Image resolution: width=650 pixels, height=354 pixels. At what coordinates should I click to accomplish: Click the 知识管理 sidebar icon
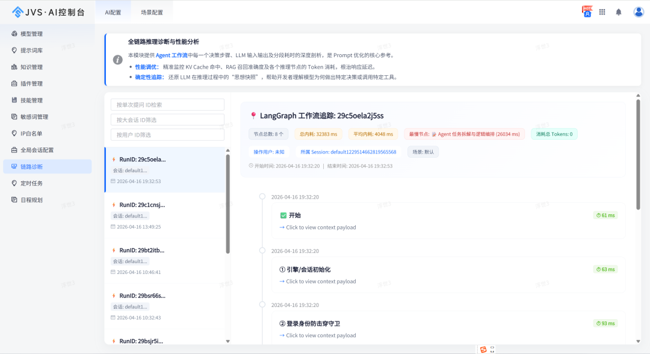click(14, 67)
